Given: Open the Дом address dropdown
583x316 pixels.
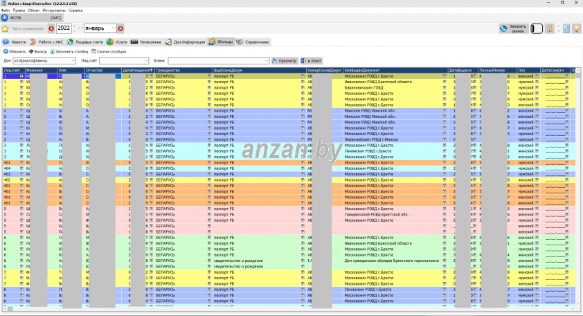Looking at the screenshot, I should click(73, 61).
